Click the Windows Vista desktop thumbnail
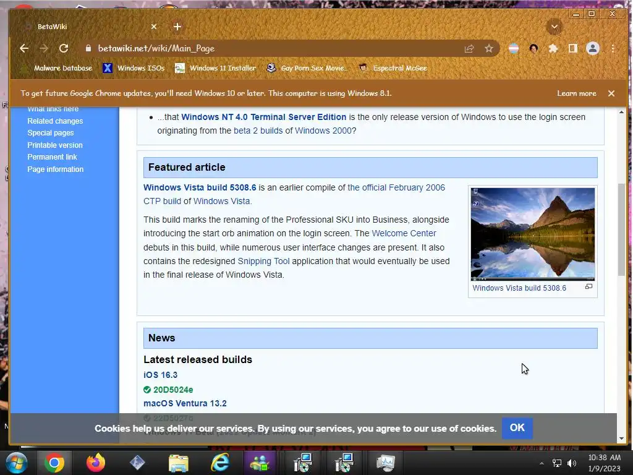Viewport: 633px width, 475px height. pos(532,234)
